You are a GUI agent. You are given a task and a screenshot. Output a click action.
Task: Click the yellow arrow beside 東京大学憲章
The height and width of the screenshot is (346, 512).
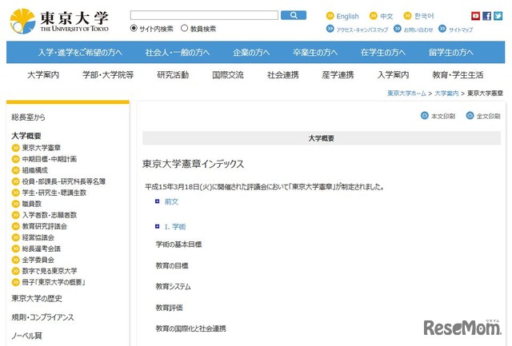coord(16,148)
